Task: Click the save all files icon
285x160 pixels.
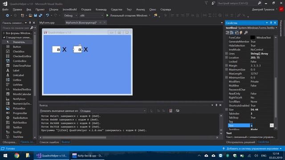Action: [x=41, y=16]
